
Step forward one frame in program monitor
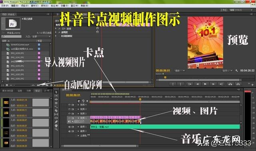pos(213,84)
